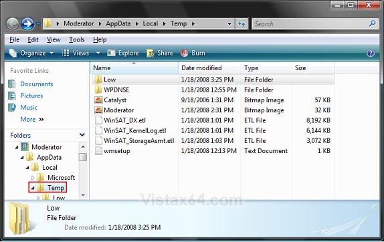Screen dimensions: 384x242
Task: Open the Help menu
Action: [x=100, y=39]
